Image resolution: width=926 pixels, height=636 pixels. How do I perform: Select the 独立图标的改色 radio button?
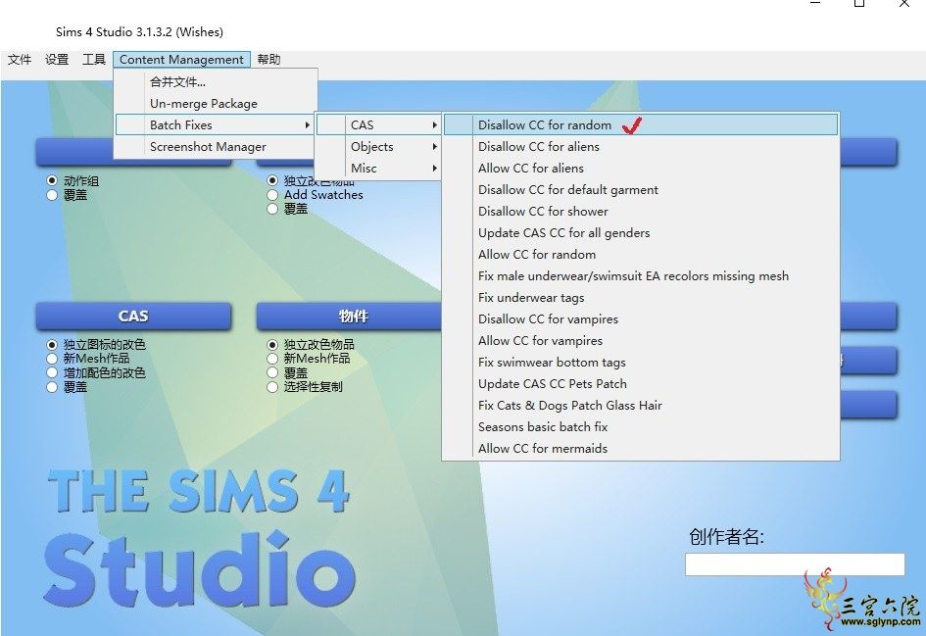click(52, 344)
